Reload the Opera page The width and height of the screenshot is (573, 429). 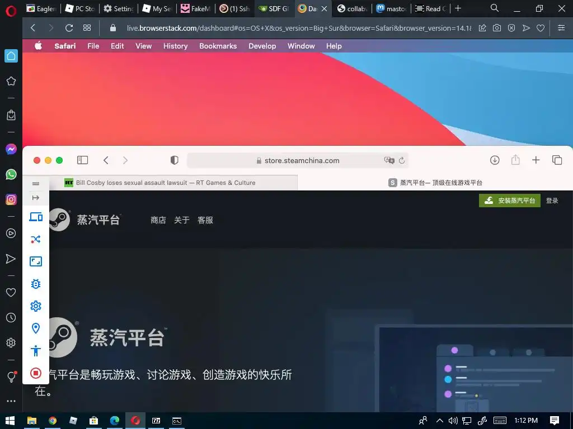pos(69,28)
